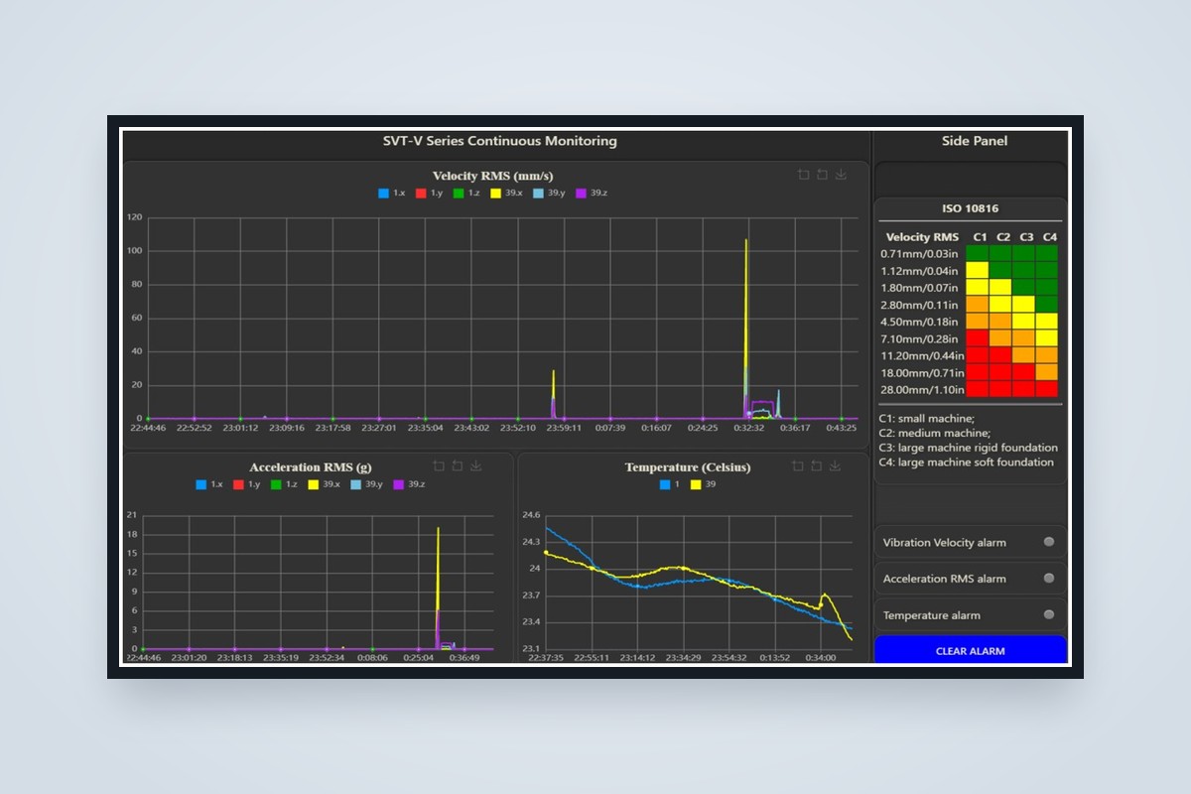Select the C1 cell in the 0.71mm/0.03in row
The height and width of the screenshot is (794, 1191).
(977, 253)
